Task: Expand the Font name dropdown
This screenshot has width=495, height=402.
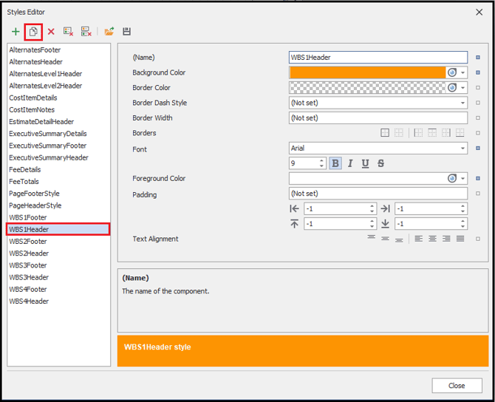Action: (462, 148)
